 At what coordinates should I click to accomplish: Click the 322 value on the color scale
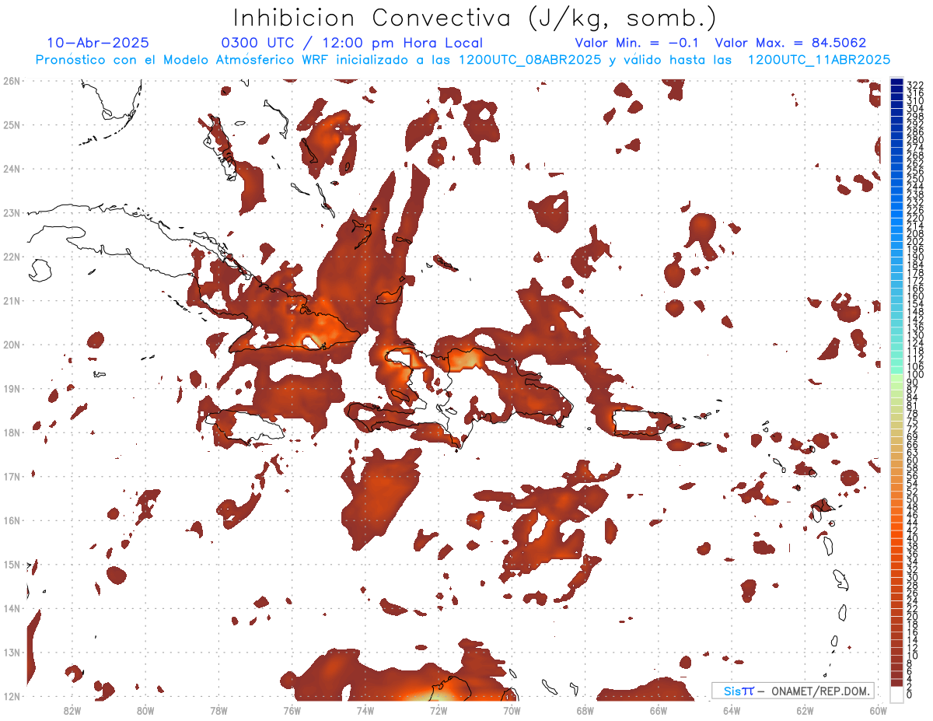[x=914, y=85]
